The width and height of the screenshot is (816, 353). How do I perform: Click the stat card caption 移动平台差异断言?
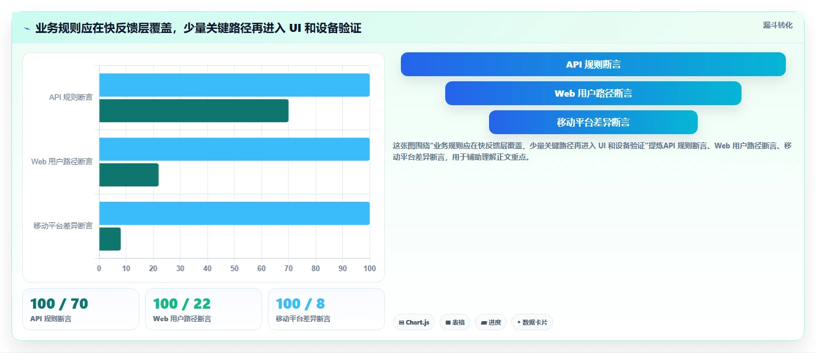[303, 319]
